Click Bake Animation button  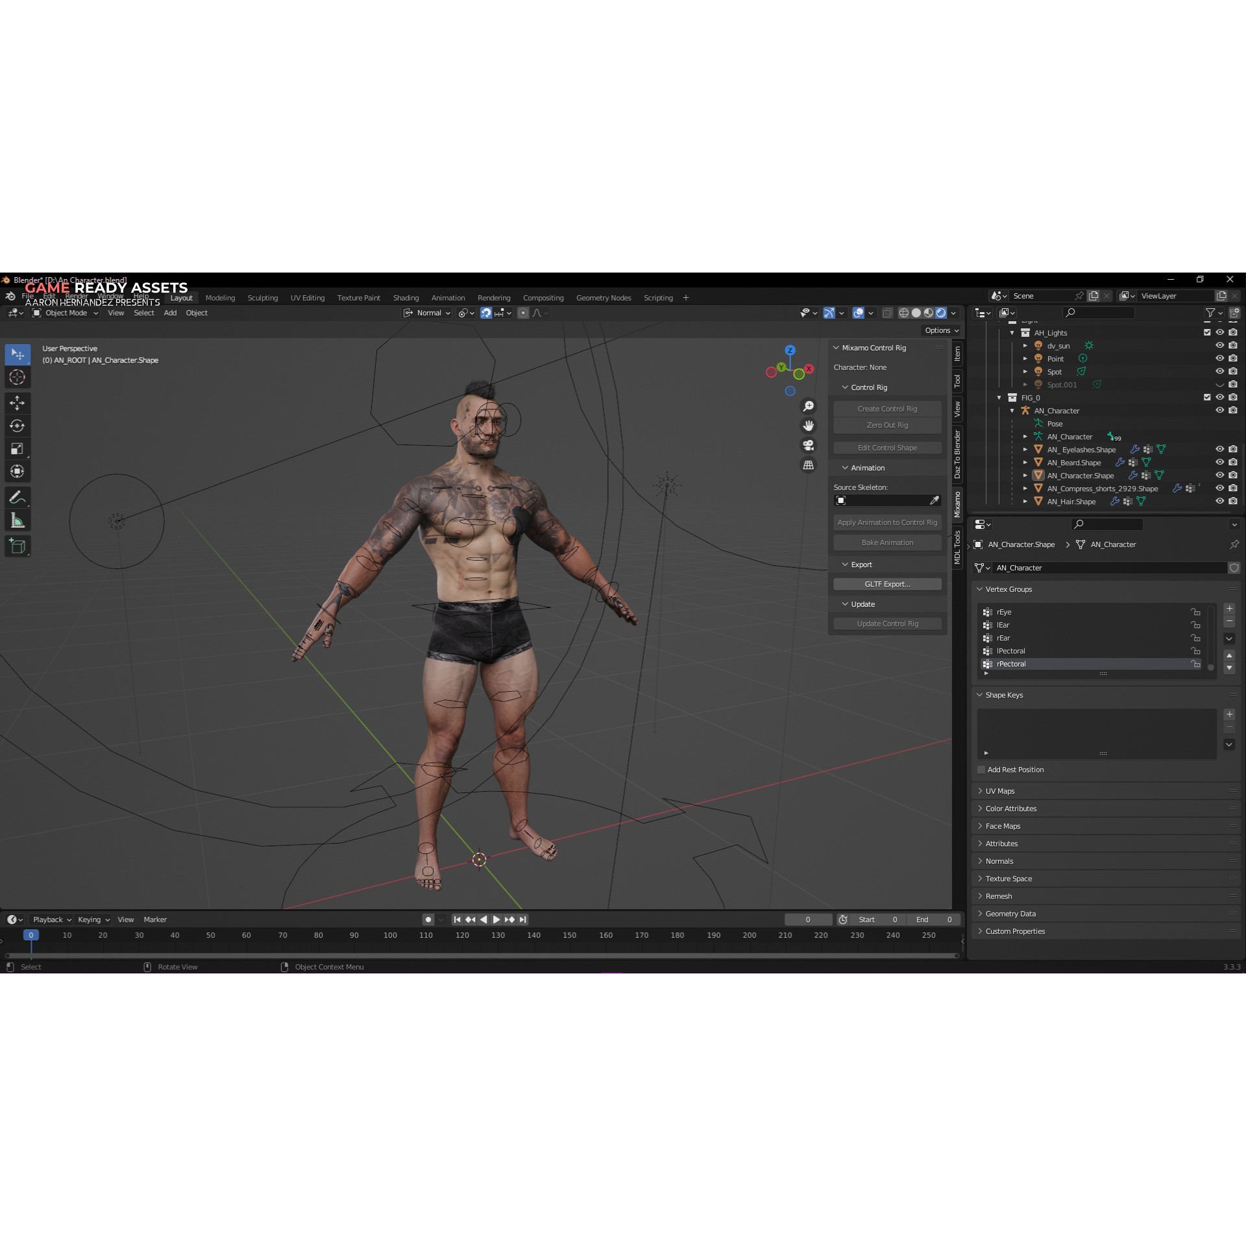[x=887, y=543]
